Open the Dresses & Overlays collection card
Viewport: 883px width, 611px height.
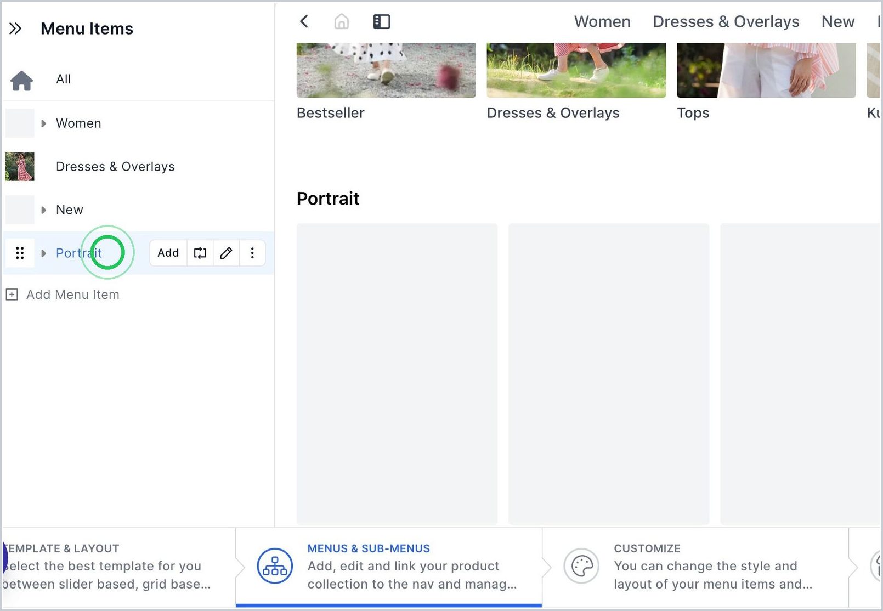click(x=576, y=81)
